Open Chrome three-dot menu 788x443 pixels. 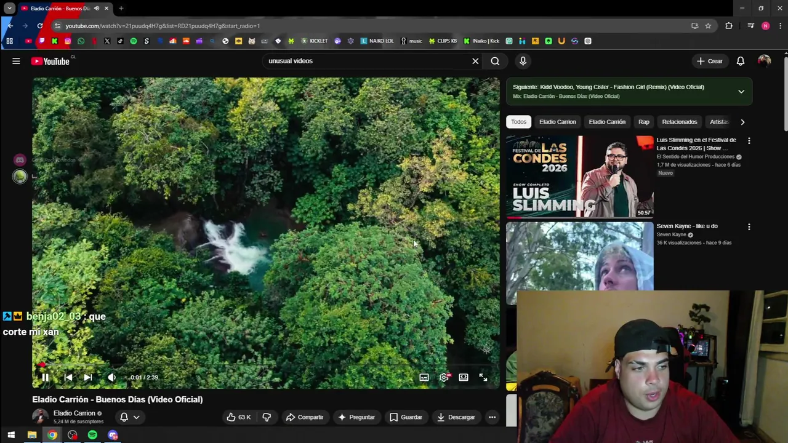click(781, 26)
